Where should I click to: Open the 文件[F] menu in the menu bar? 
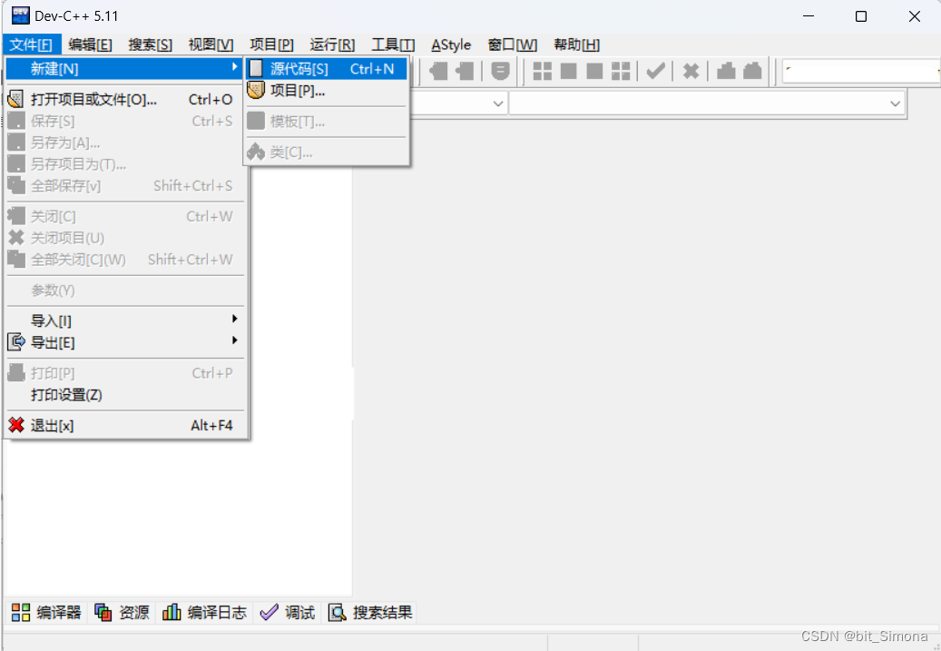31,44
